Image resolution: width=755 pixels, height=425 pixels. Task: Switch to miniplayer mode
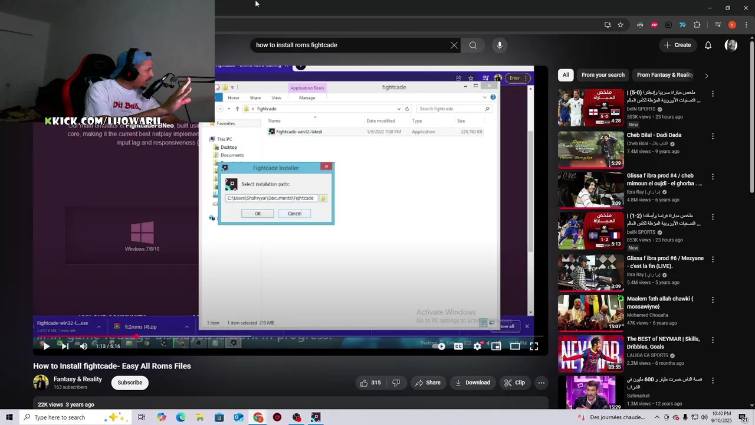(496, 346)
